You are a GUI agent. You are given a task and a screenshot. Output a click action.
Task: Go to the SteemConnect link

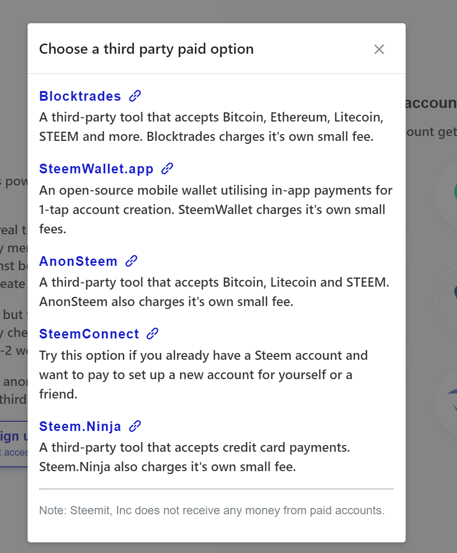click(x=89, y=334)
